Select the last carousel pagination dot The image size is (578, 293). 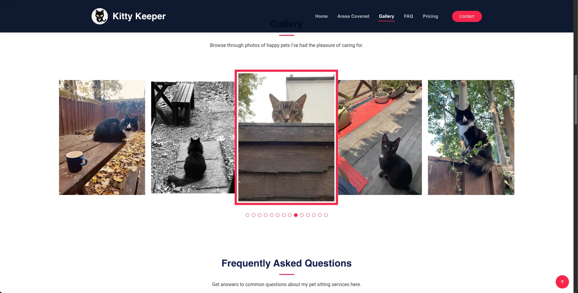coord(326,215)
